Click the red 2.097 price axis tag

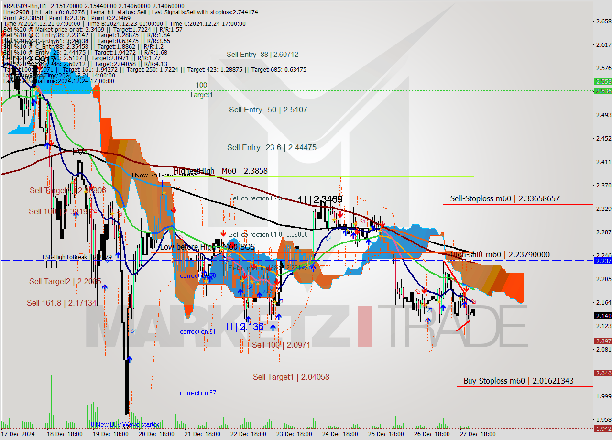pos(602,341)
